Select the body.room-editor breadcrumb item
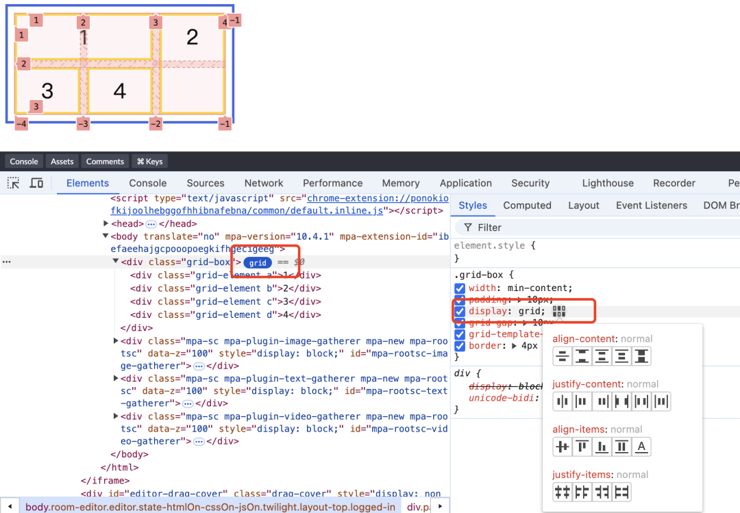The image size is (740, 513). click(x=210, y=507)
